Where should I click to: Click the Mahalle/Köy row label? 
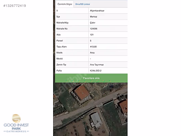pos(62,23)
